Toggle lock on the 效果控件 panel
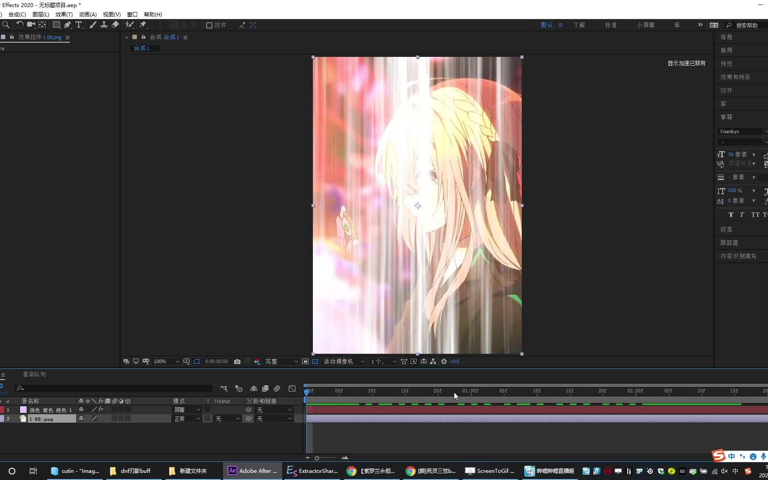Screen dimensions: 768x480 tap(12, 37)
